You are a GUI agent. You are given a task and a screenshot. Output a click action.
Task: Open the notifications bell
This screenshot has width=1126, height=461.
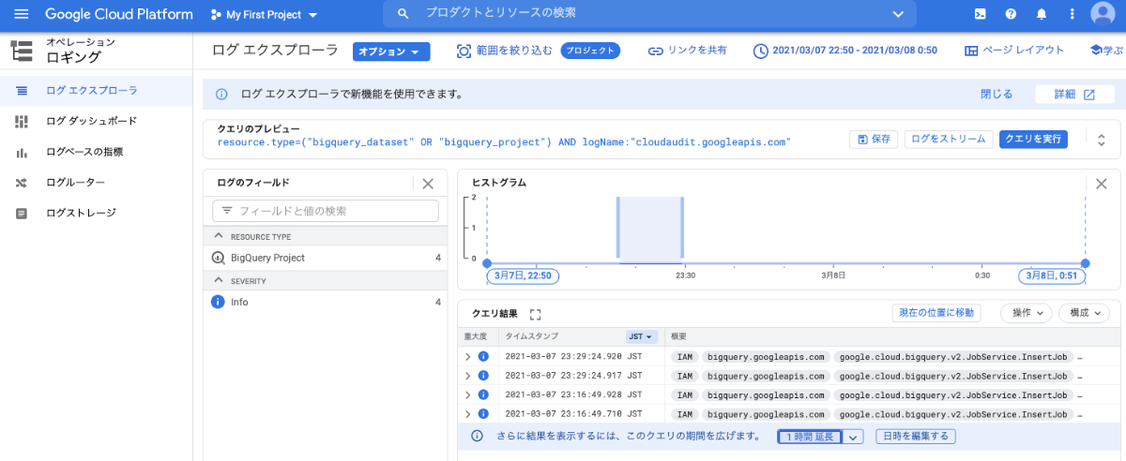(1041, 14)
